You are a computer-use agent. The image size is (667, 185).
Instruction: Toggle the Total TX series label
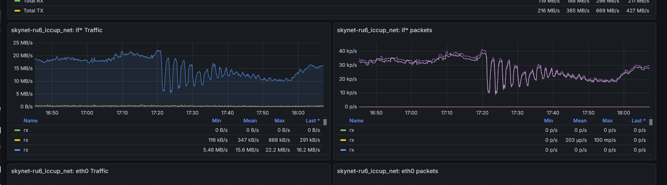[x=33, y=11]
